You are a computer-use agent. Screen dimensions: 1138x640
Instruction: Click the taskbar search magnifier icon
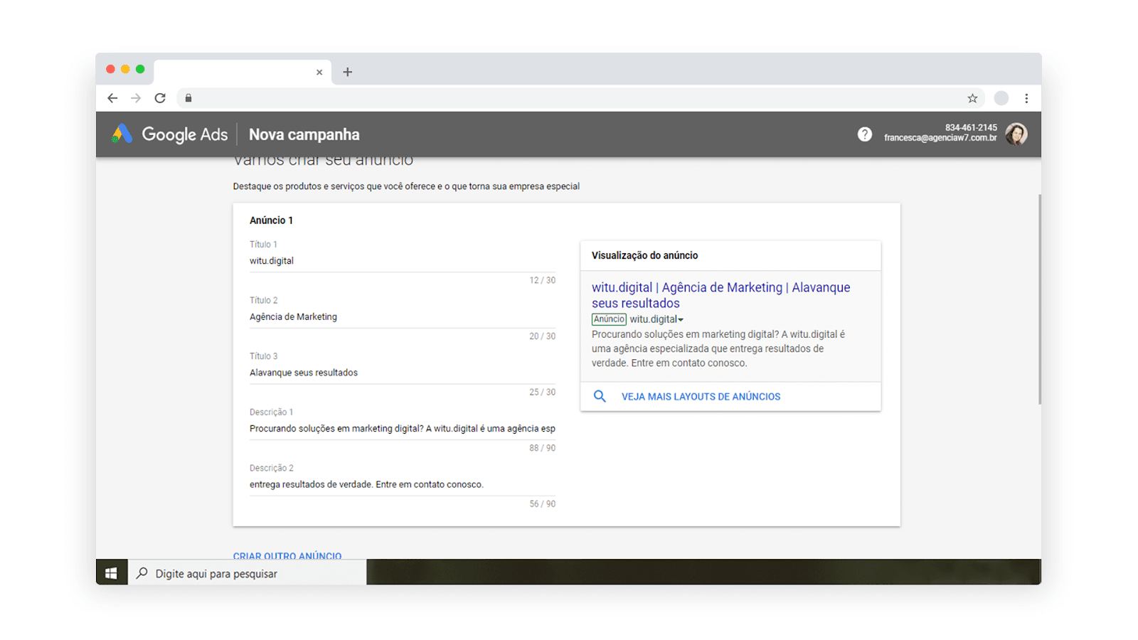click(142, 573)
